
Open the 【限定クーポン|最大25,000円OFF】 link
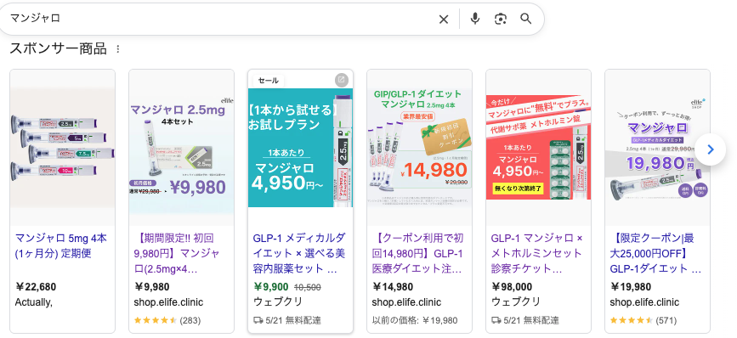pos(655,253)
